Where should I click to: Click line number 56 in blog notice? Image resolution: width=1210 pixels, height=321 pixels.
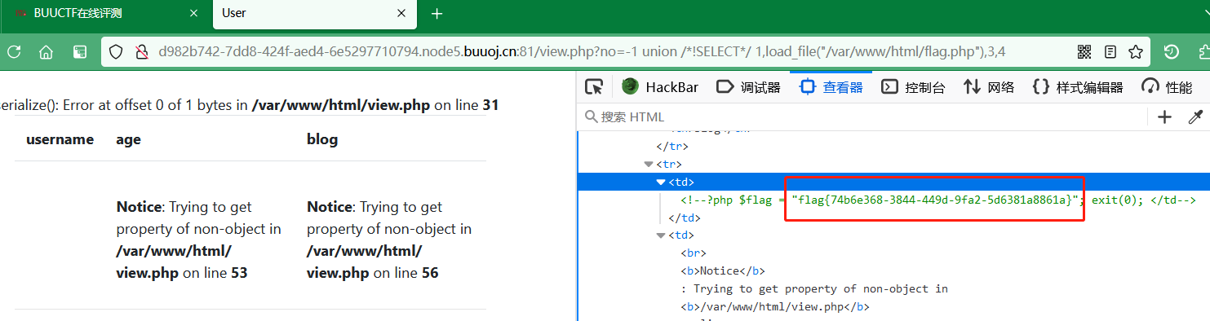point(430,273)
